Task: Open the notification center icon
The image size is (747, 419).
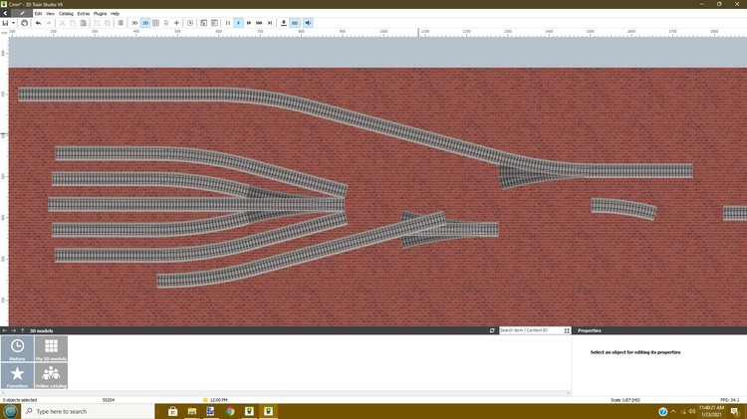Action: [x=735, y=411]
